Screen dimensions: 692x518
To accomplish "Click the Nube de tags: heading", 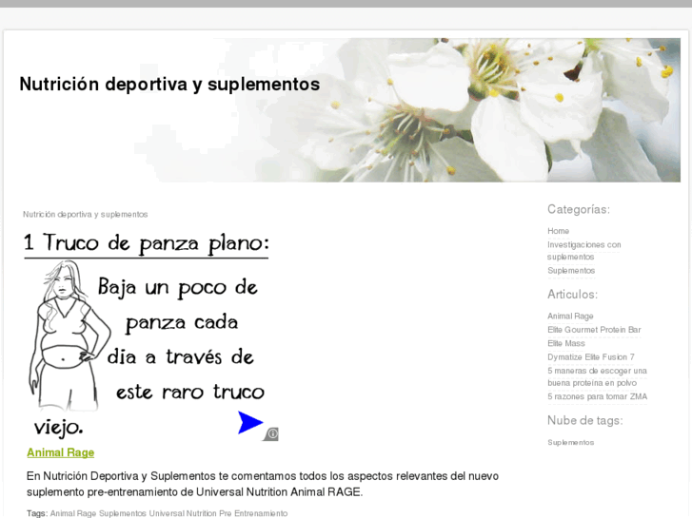I will [585, 420].
